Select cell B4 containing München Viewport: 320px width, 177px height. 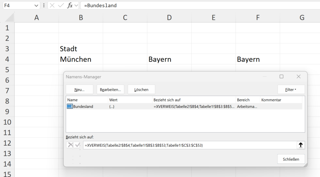(x=81, y=59)
